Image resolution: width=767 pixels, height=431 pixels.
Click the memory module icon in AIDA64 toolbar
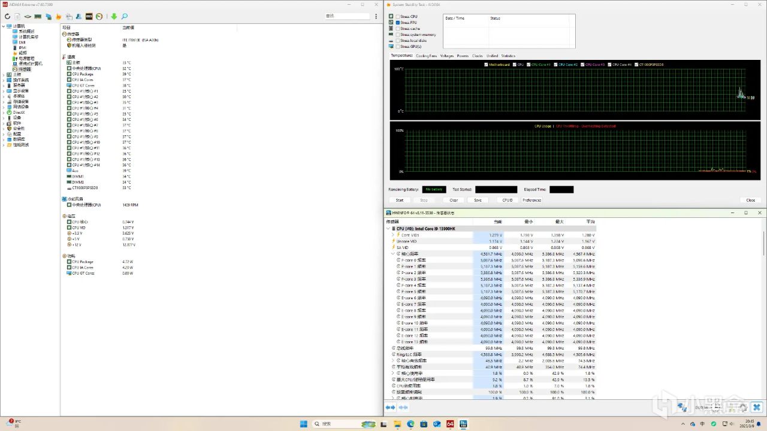click(x=38, y=16)
